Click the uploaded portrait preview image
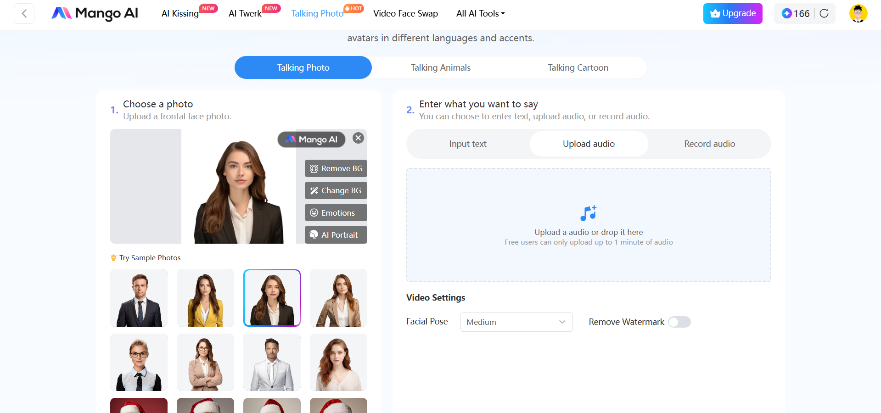 [x=239, y=186]
